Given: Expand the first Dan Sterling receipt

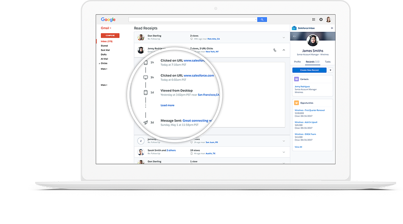Looking at the screenshot, I should (283, 37).
